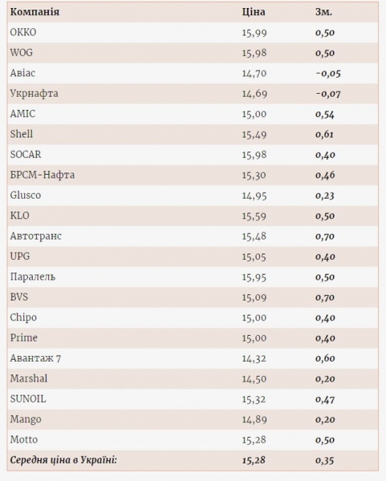Click SUNOIL change value 0,47

pyautogui.click(x=325, y=399)
